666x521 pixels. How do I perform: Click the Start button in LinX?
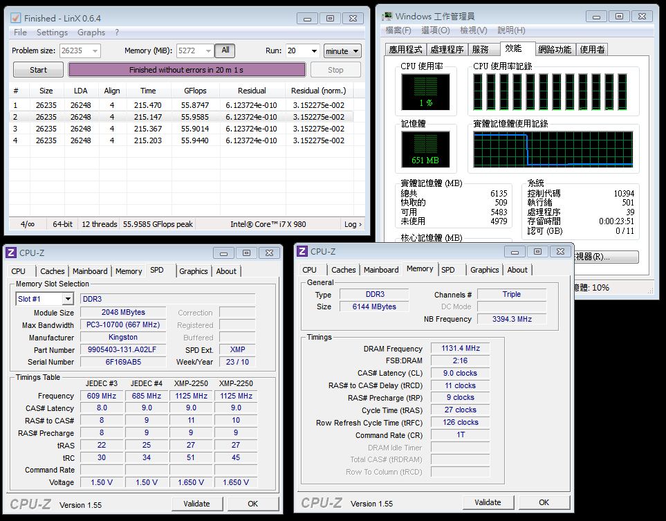[x=38, y=70]
